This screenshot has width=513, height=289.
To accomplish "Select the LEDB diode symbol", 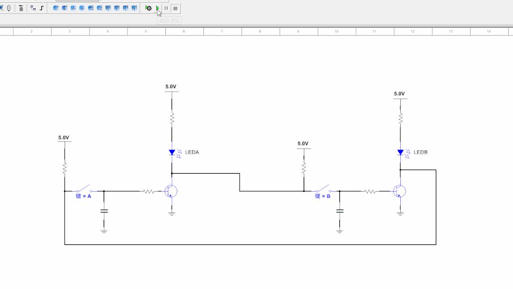I will point(400,152).
